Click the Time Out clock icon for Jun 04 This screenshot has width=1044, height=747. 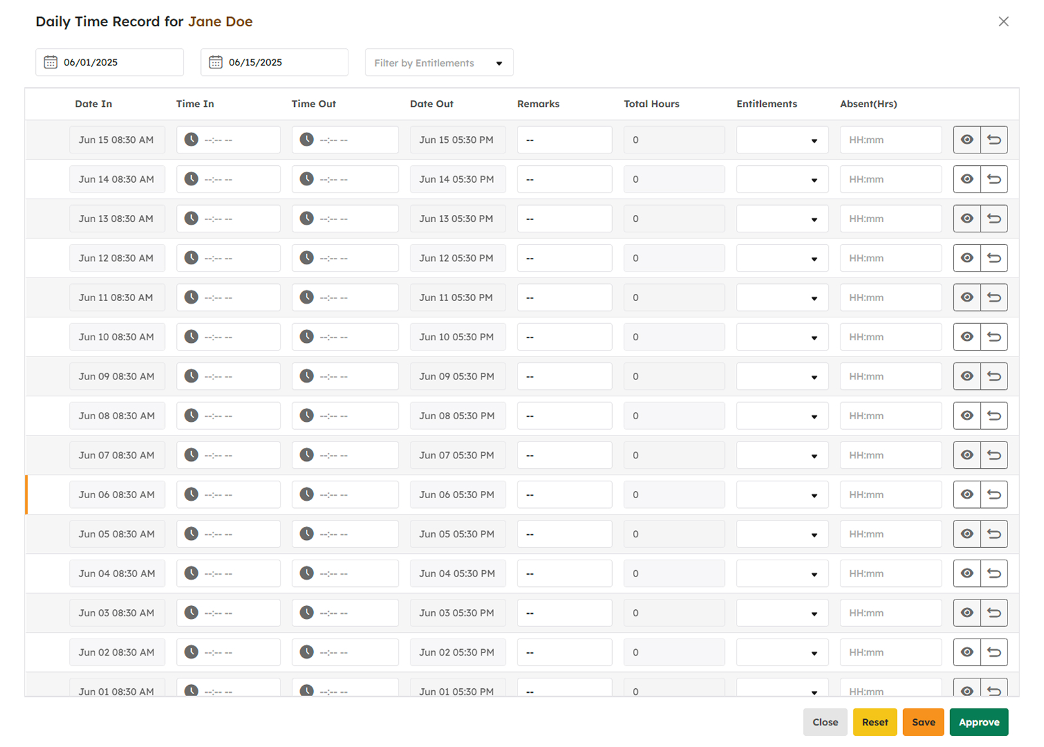click(x=307, y=573)
